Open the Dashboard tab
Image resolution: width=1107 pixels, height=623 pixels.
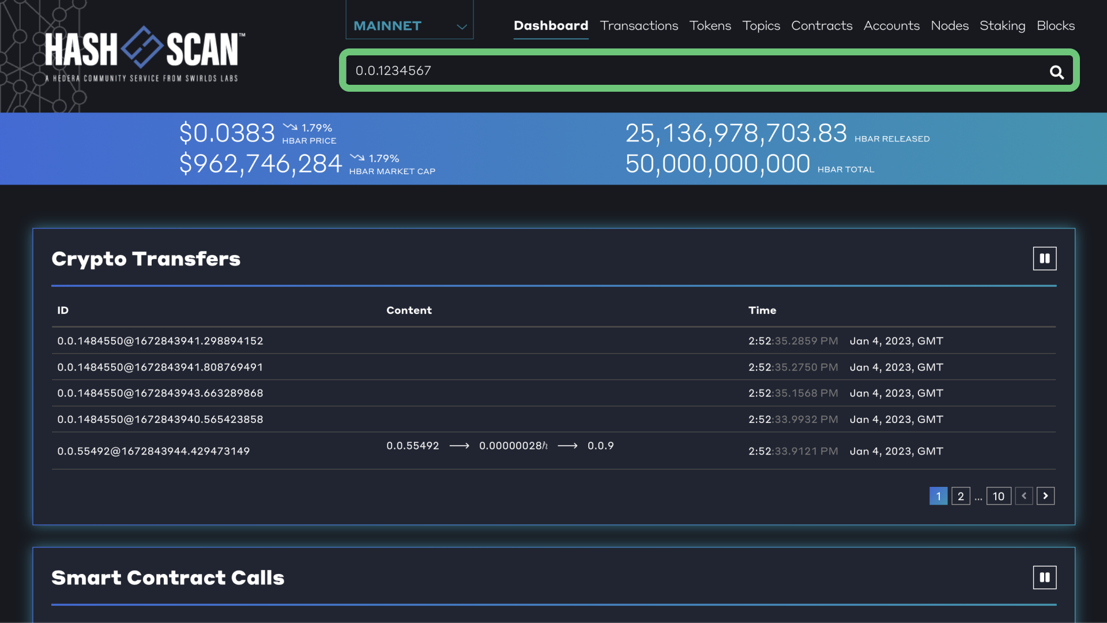point(551,26)
